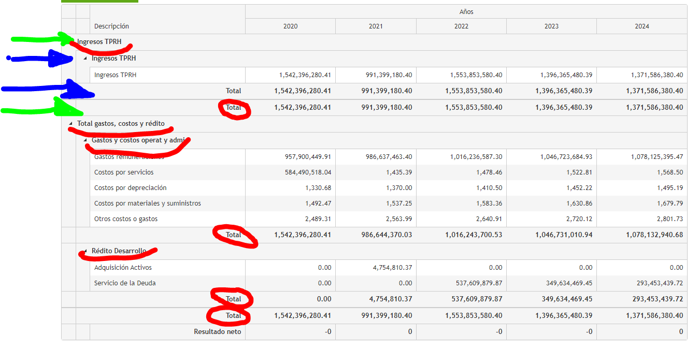Click the Años header band
The image size is (700, 349).
pos(466,12)
